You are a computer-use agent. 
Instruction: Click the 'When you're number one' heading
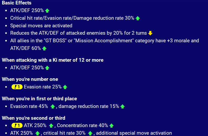(30, 79)
